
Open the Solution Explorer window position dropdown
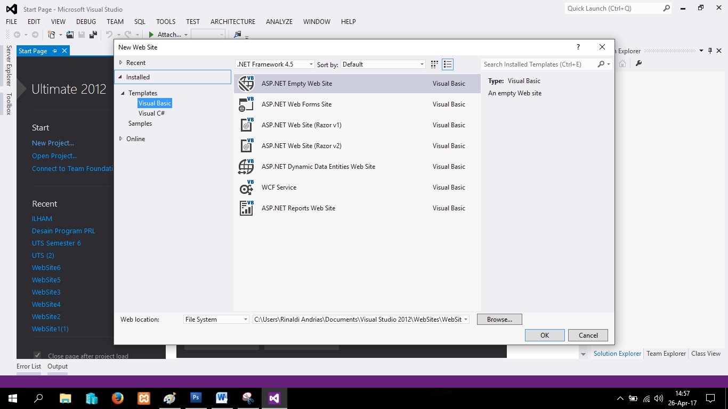point(701,51)
